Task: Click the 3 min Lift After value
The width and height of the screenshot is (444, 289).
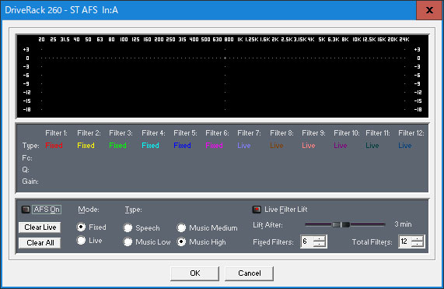Action: 404,224
